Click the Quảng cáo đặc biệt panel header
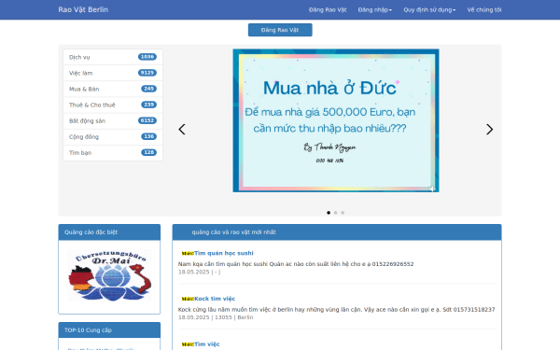Image resolution: width=560 pixels, height=350 pixels. coord(109,232)
